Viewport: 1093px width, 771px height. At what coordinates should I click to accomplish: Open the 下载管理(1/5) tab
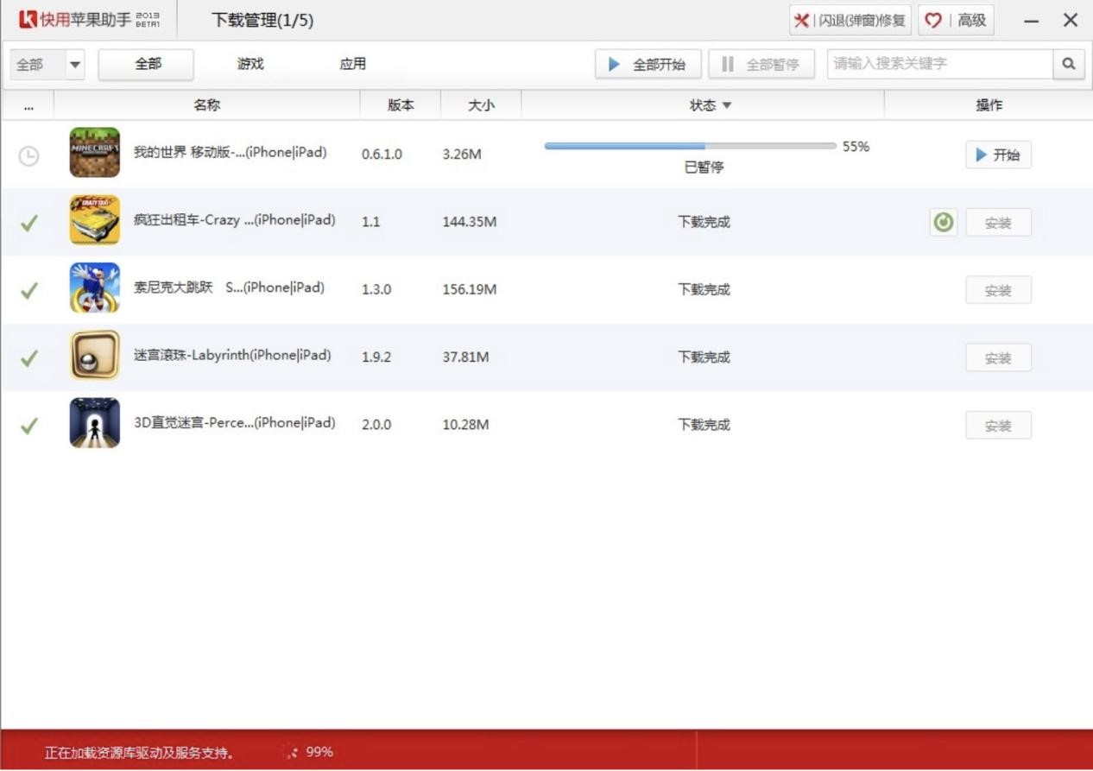(262, 20)
